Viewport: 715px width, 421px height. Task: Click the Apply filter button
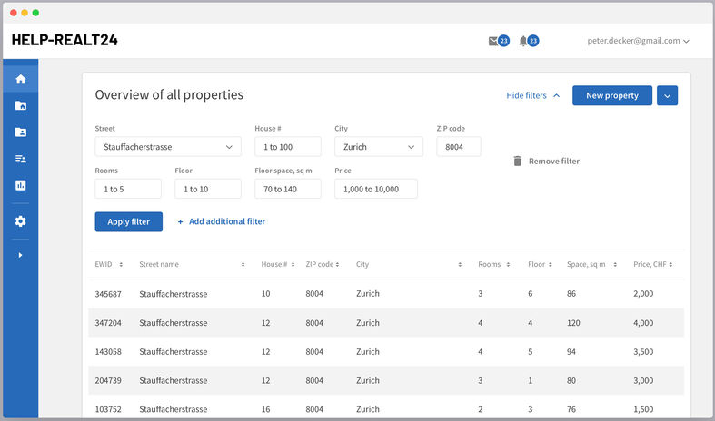[128, 221]
